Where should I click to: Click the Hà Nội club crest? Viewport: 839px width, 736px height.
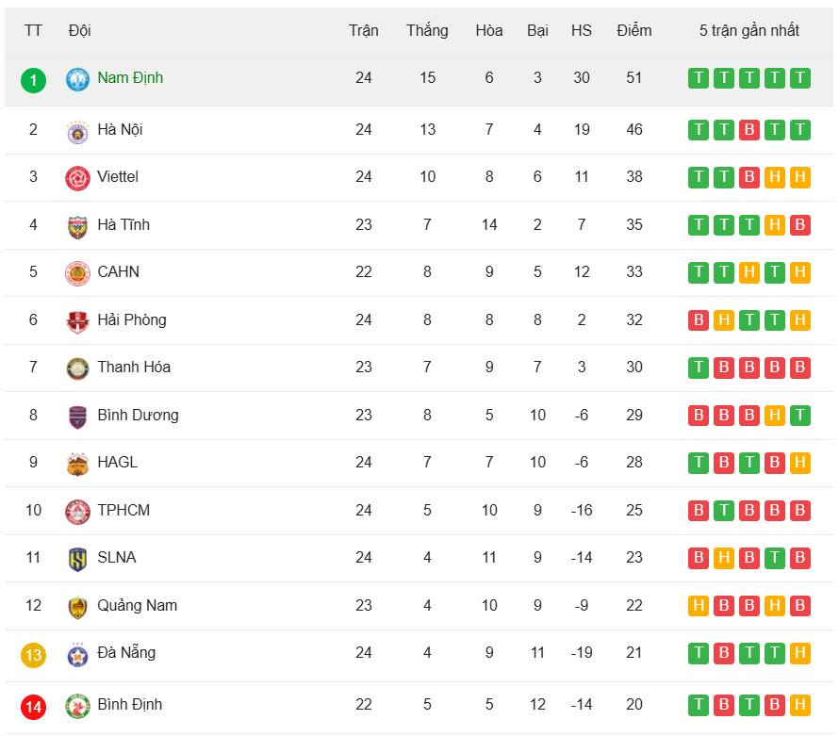tap(77, 131)
